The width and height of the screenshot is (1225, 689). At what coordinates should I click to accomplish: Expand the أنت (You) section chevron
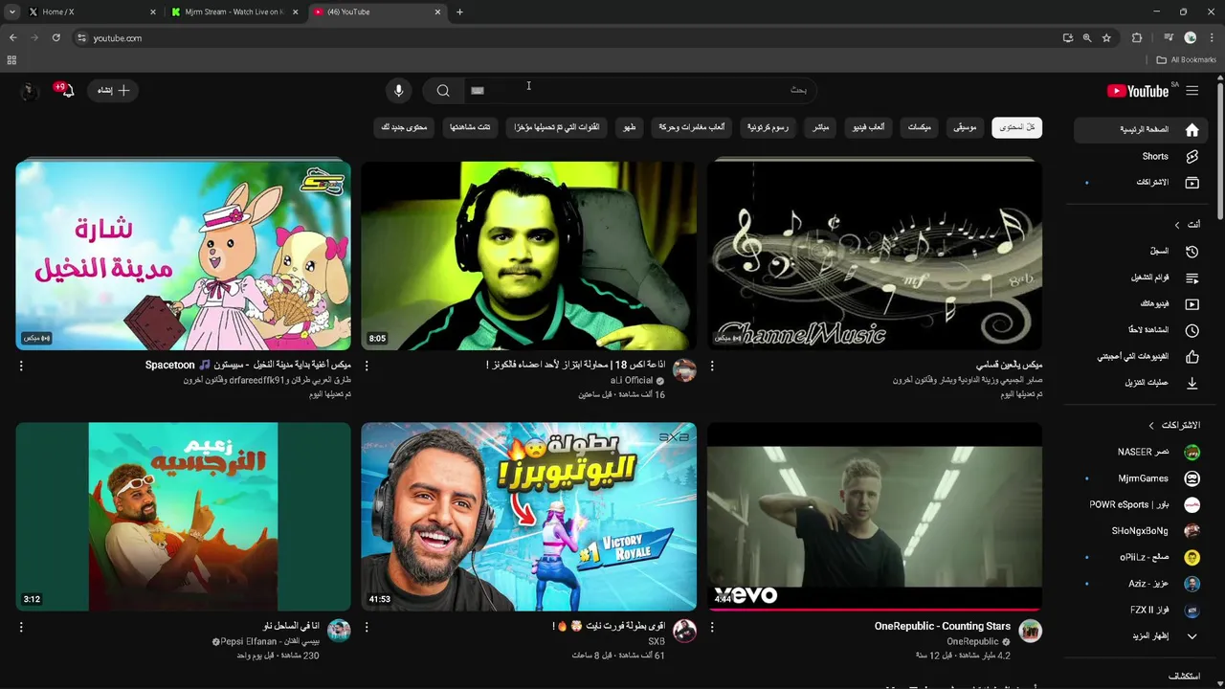(x=1177, y=225)
